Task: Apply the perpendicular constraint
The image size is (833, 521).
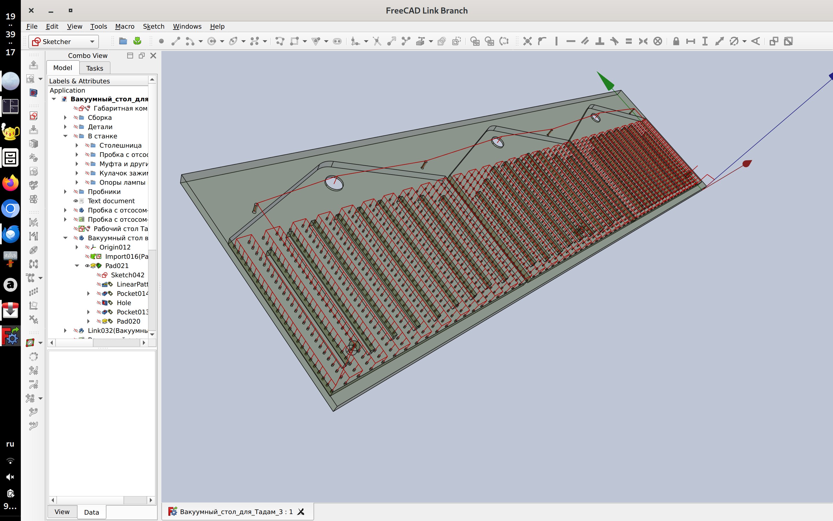Action: 600,41
